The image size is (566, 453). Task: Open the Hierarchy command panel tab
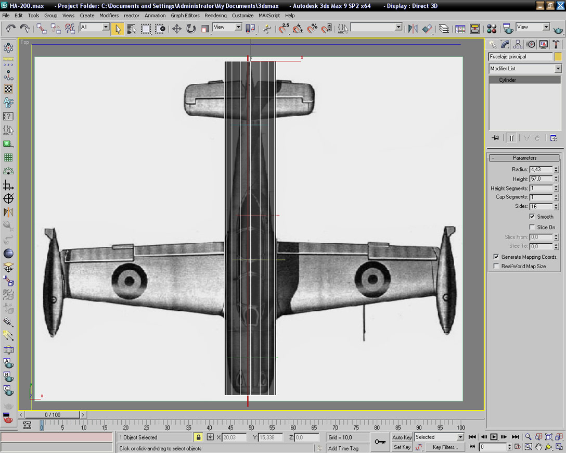518,44
